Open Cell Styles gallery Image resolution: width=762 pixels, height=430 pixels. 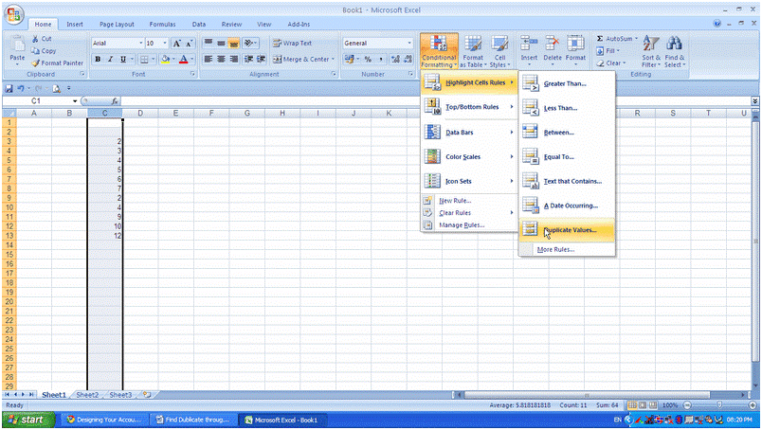499,51
